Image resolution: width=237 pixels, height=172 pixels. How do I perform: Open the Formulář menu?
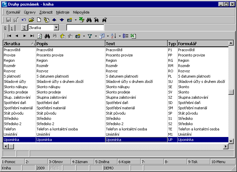13,12
